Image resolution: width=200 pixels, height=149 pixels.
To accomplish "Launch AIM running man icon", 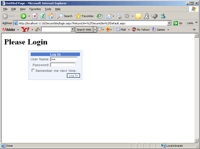I will pyautogui.click(x=146, y=16).
